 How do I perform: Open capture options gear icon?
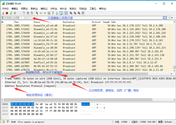15,13
